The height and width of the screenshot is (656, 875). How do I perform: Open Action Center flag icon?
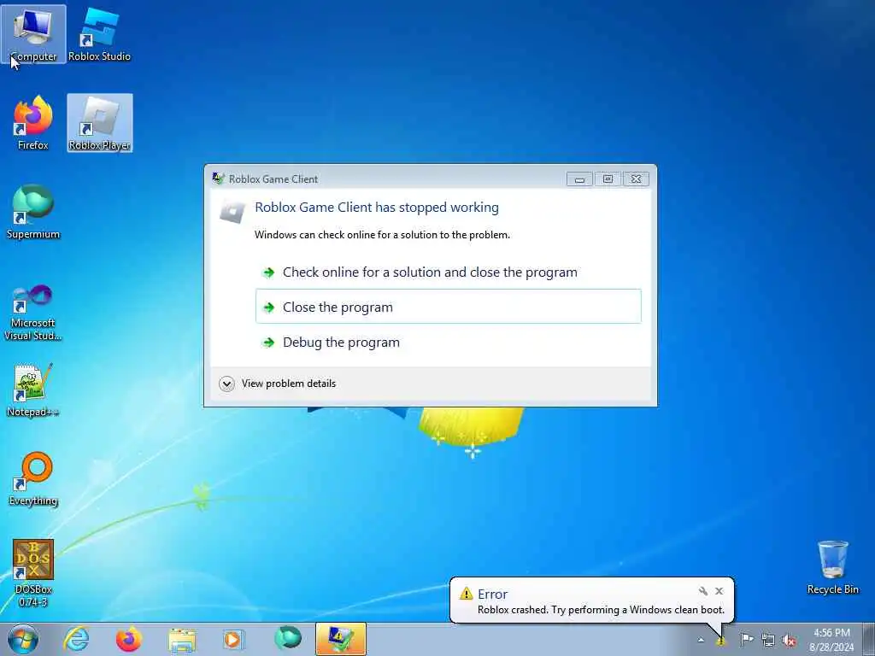(x=747, y=640)
